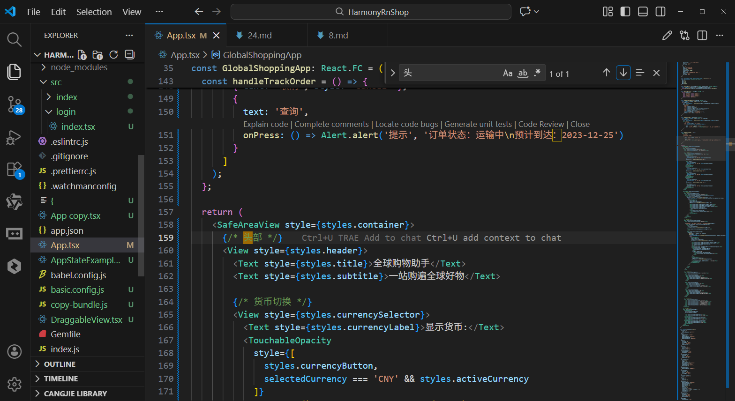The height and width of the screenshot is (401, 735).
Task: Expand the TIMELINE section
Action: pyautogui.click(x=61, y=379)
